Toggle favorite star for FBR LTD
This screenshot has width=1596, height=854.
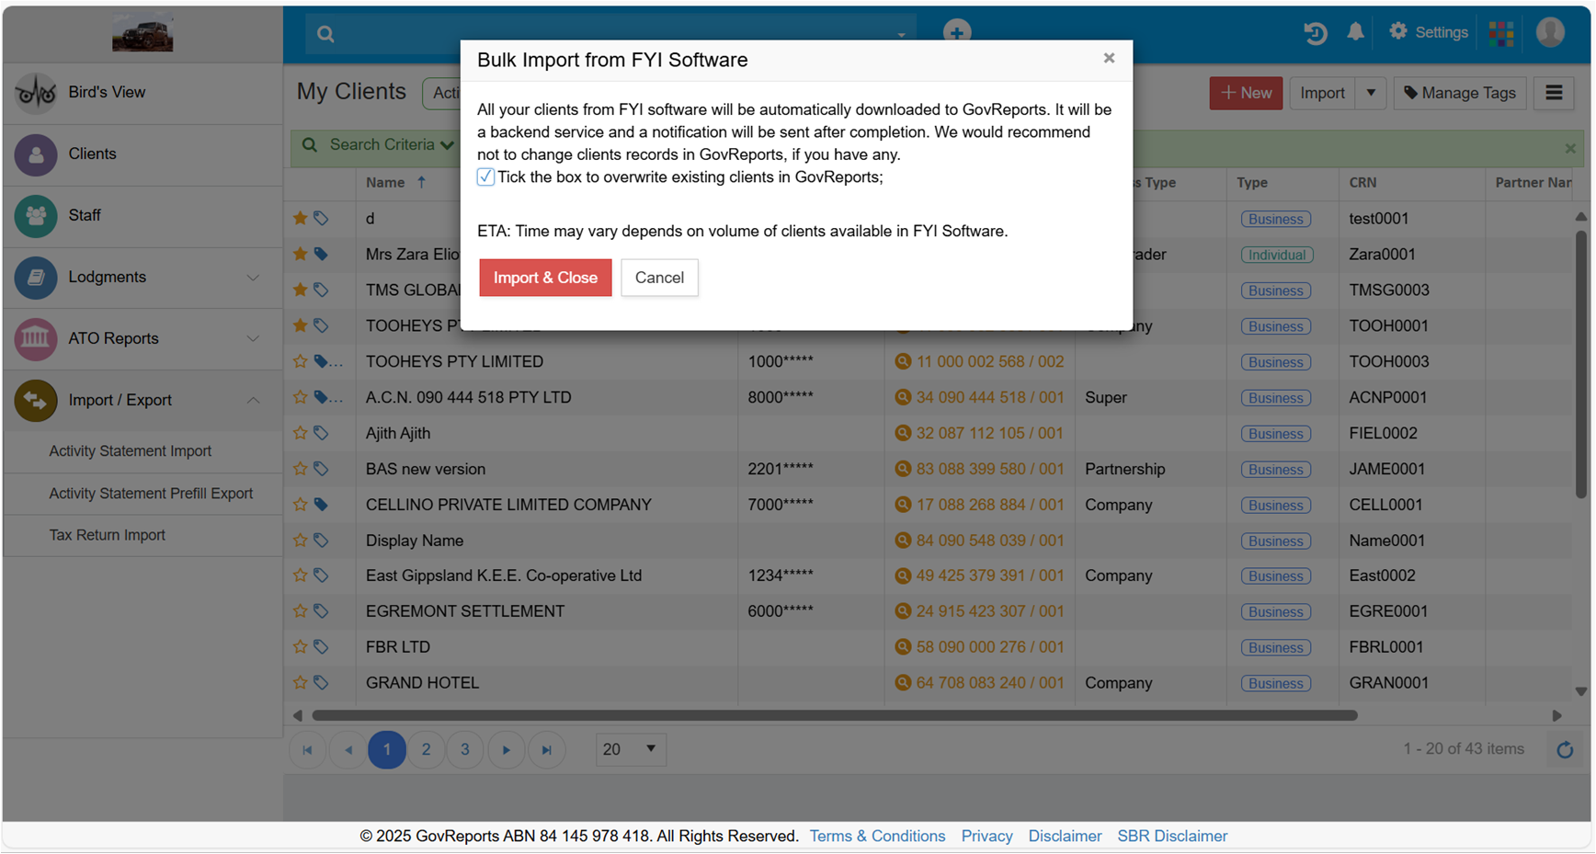pos(300,647)
